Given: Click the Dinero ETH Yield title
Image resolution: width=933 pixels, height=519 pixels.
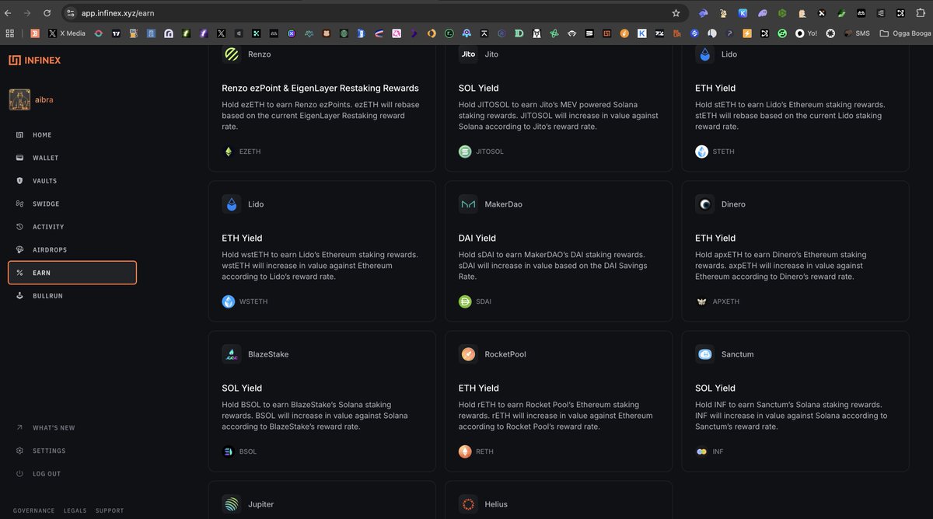Looking at the screenshot, I should point(715,238).
